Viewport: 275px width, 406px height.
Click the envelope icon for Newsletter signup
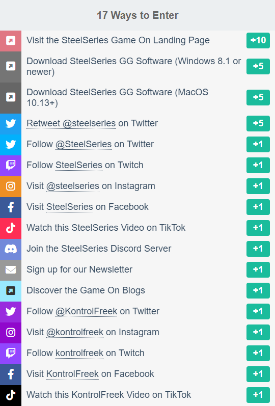pyautogui.click(x=11, y=270)
